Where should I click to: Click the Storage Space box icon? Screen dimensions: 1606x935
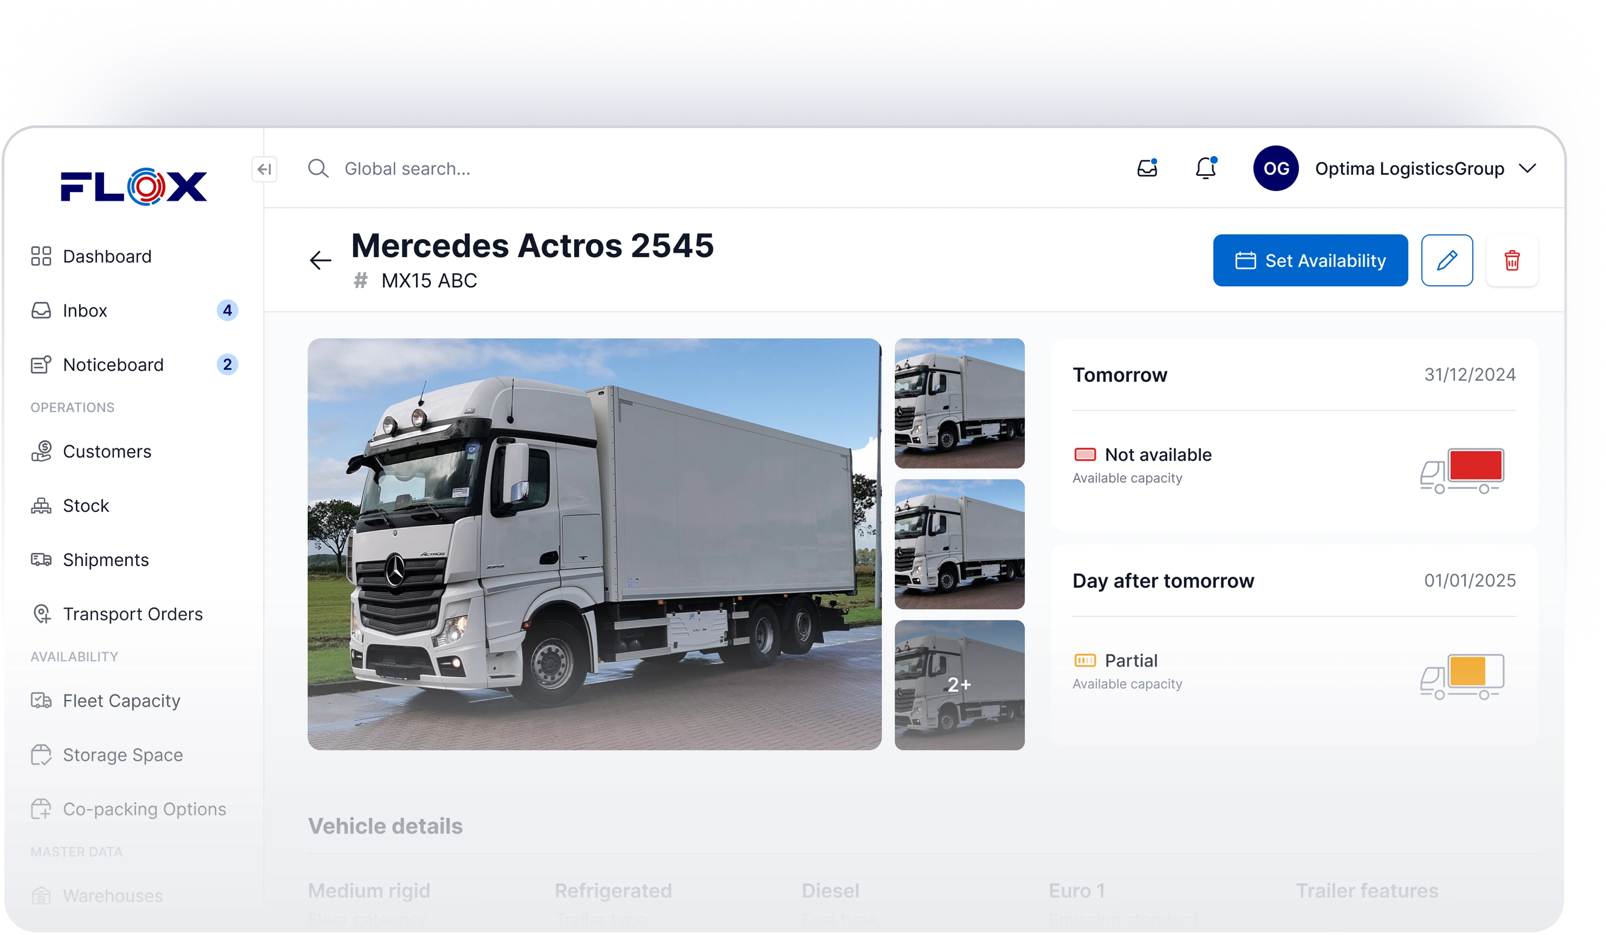click(x=41, y=755)
